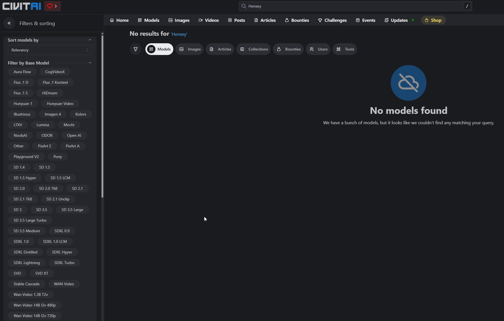
Task: Toggle the SDXL Lightning filter chip
Action: coord(27,263)
